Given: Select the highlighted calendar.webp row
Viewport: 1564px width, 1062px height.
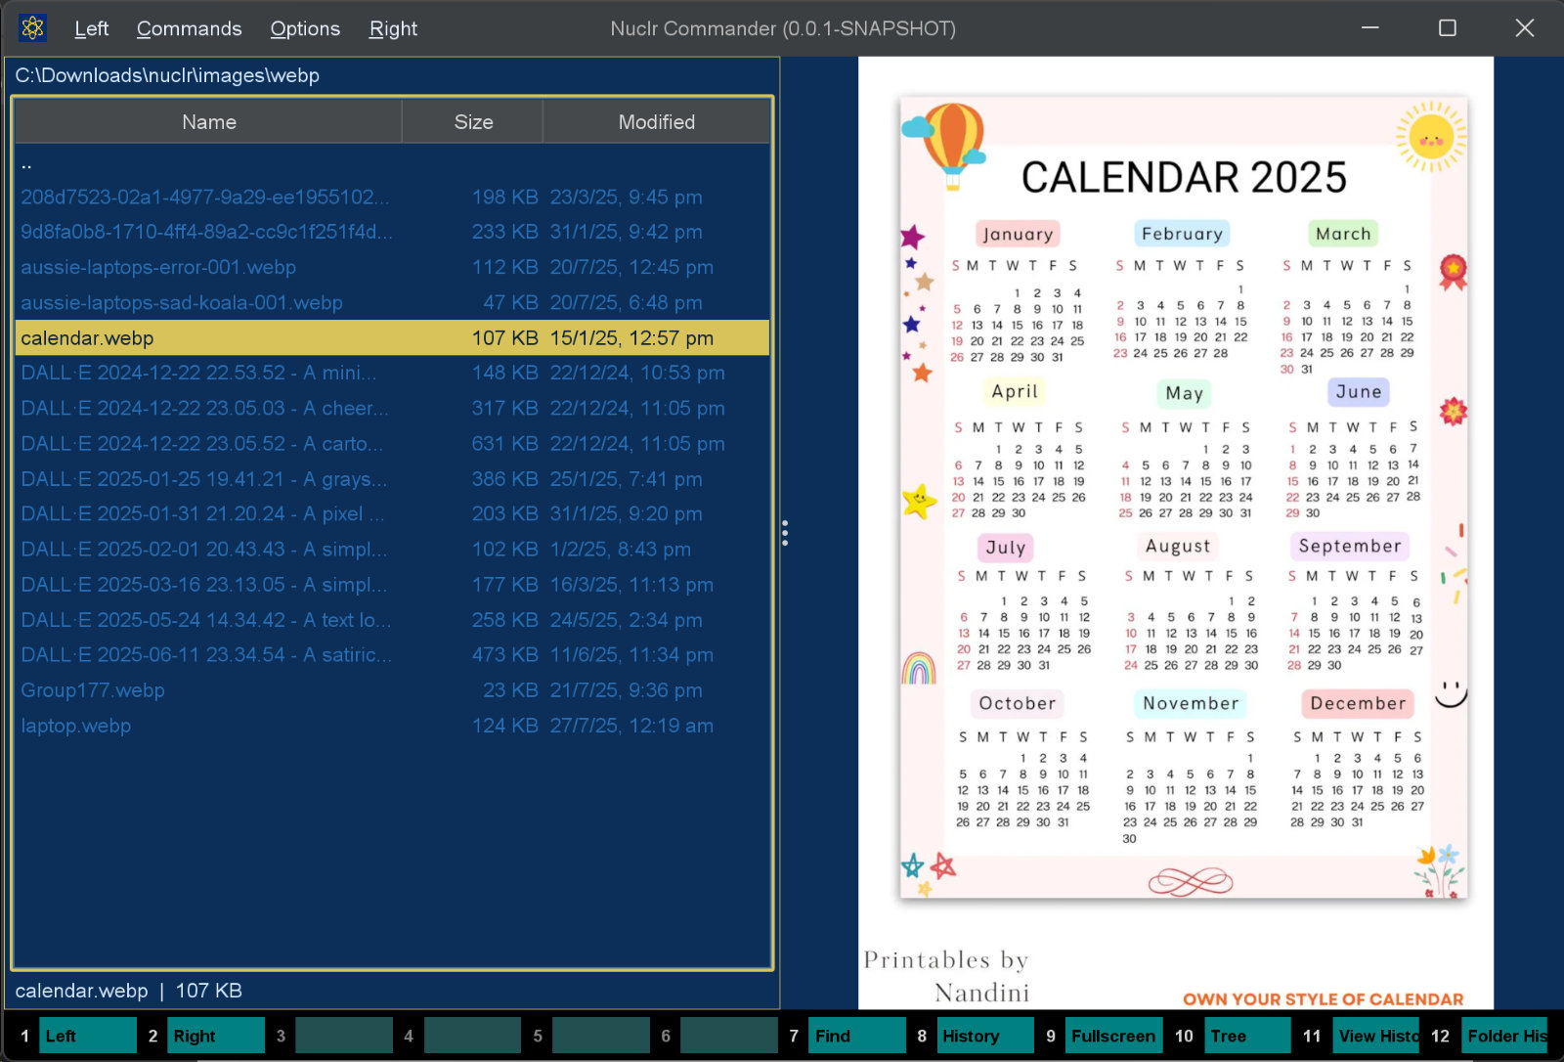Looking at the screenshot, I should pyautogui.click(x=392, y=337).
